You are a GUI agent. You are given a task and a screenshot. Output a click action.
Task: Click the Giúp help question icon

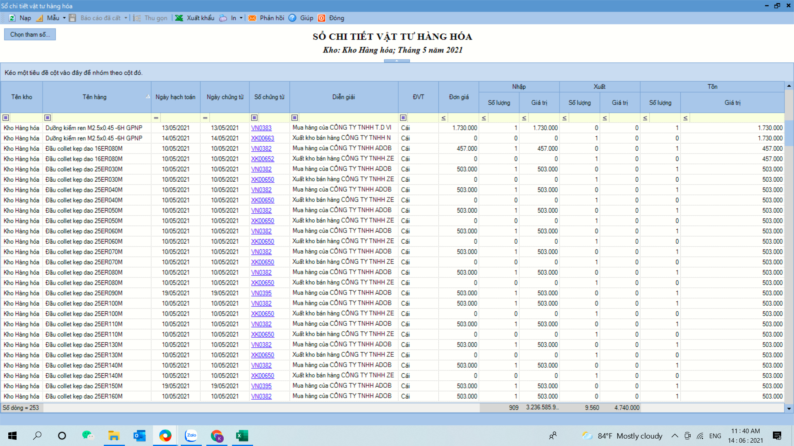[292, 18]
